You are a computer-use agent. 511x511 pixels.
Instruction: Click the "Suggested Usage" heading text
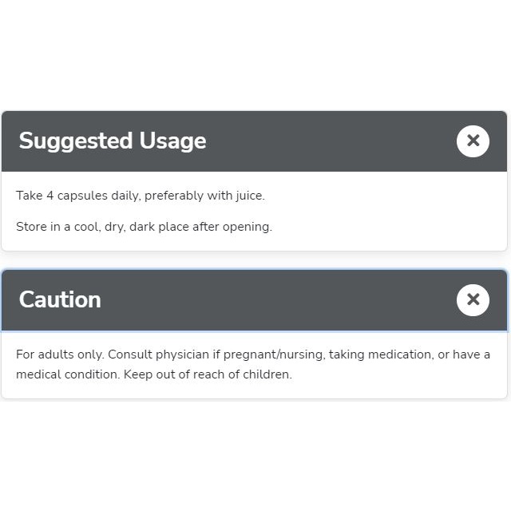pyautogui.click(x=113, y=141)
